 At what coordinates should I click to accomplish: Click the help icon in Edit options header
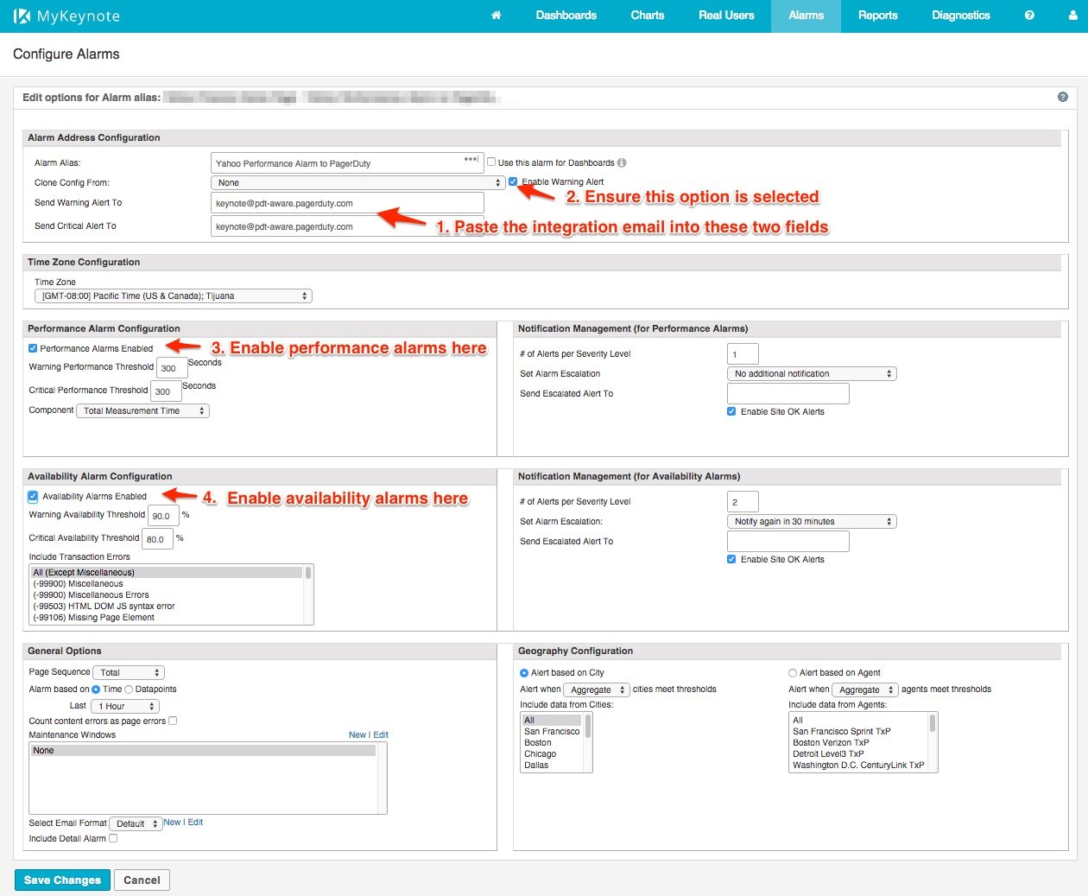(1063, 97)
